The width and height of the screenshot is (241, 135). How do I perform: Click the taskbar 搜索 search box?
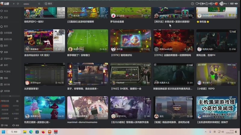[14, 132]
